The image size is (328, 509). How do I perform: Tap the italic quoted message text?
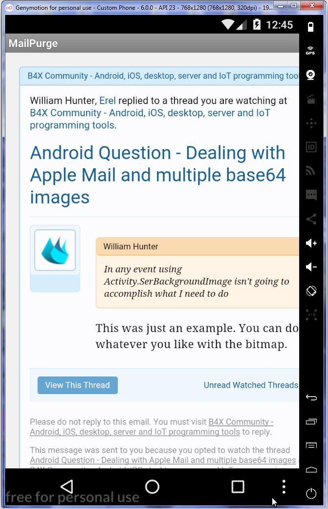click(x=197, y=281)
